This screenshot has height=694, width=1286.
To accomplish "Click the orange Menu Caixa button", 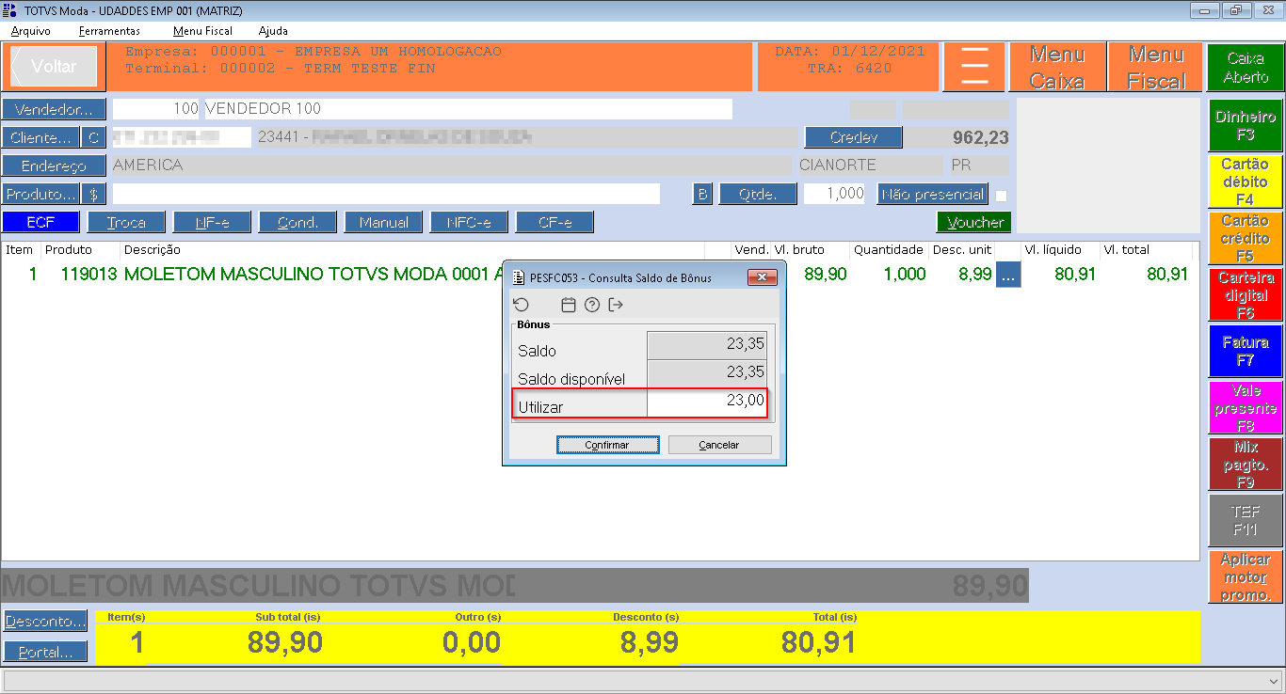I will click(x=1057, y=67).
